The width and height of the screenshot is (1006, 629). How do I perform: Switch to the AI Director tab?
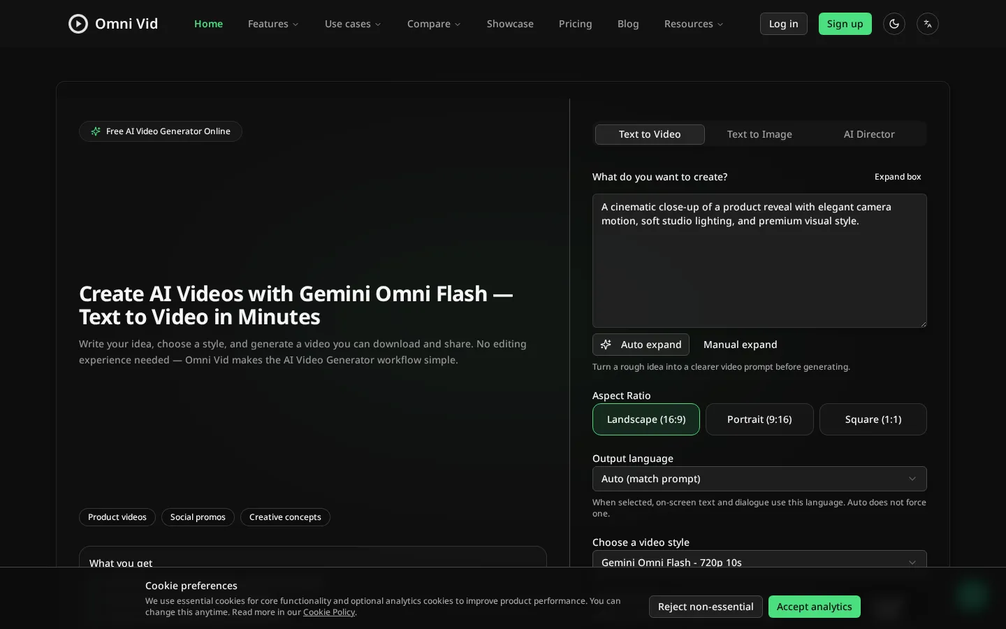[x=869, y=134]
